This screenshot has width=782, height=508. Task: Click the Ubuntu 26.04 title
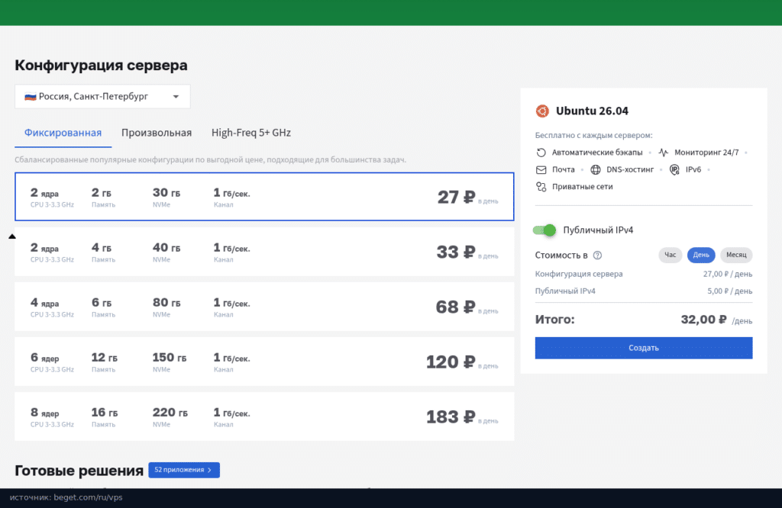point(592,111)
